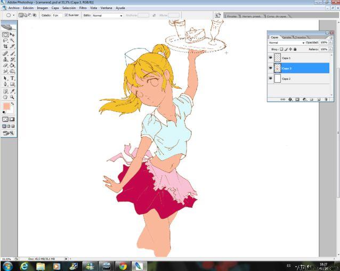This screenshot has height=271, width=340.
Task: Hide the Capa 1 layer eye
Action: click(270, 58)
